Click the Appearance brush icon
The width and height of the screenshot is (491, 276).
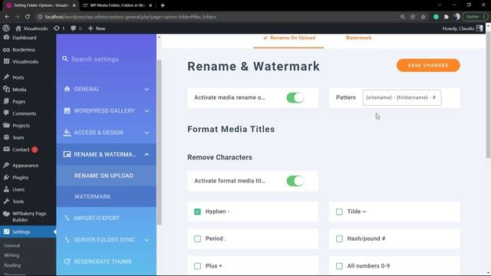point(6,166)
